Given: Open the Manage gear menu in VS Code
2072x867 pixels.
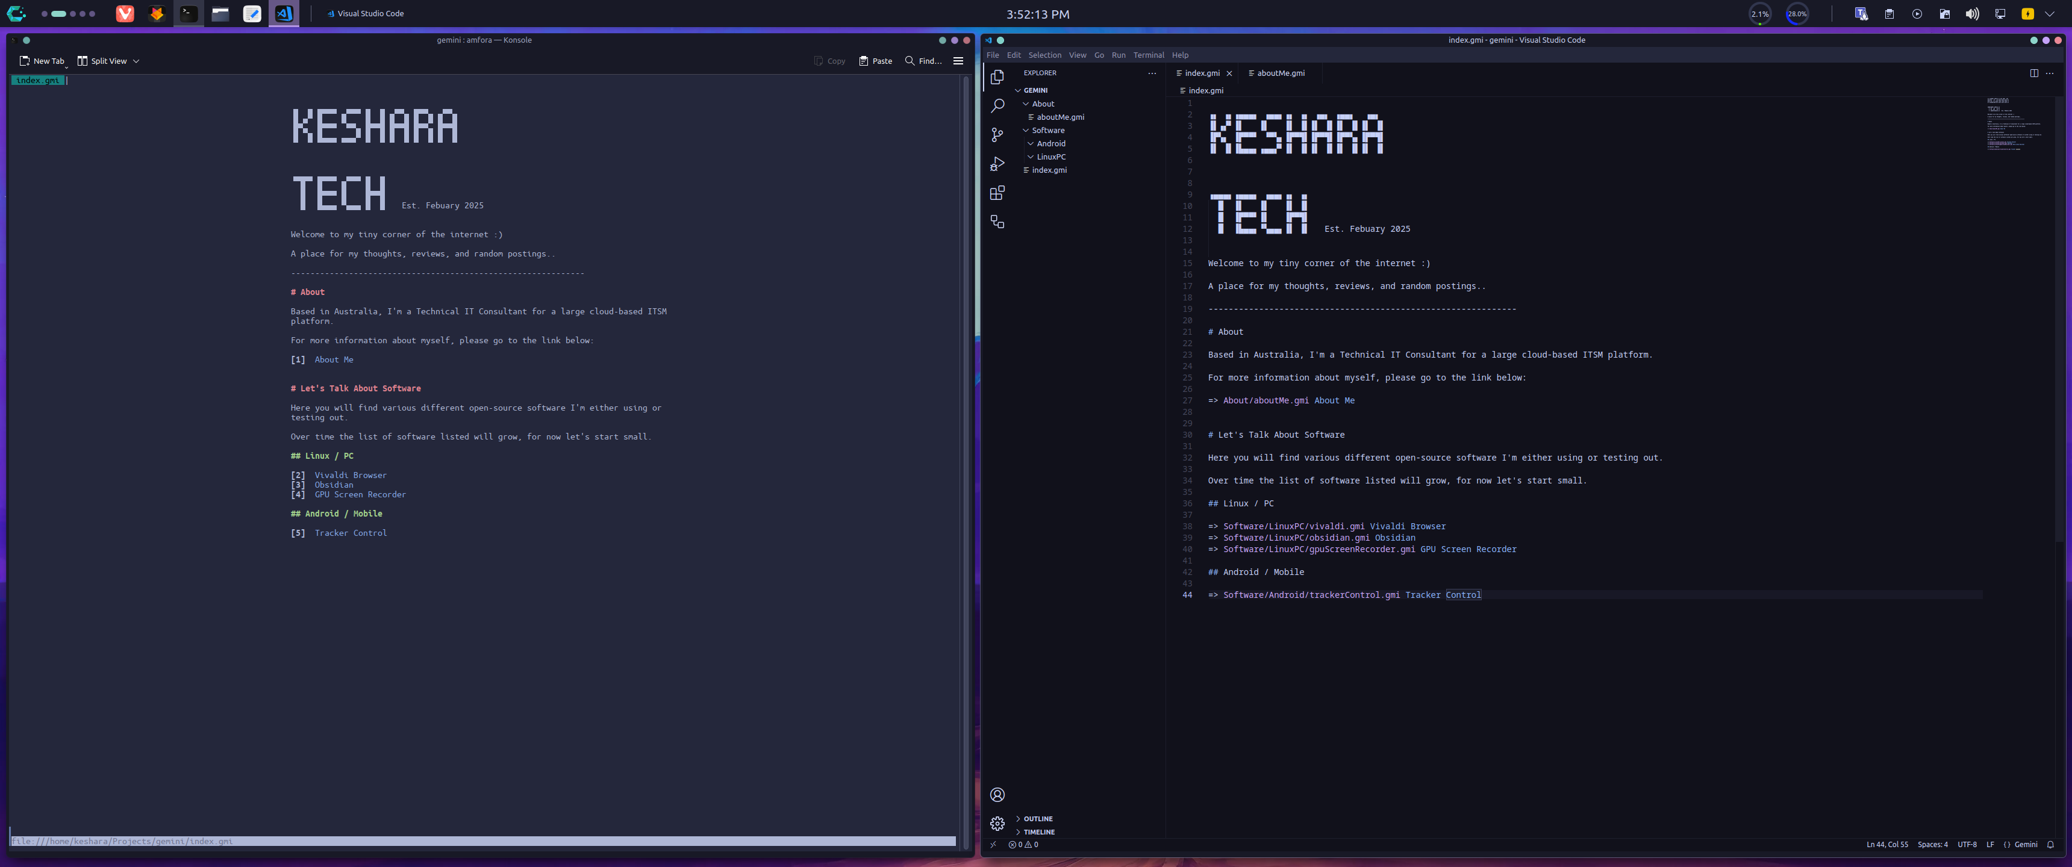Looking at the screenshot, I should [x=997, y=823].
